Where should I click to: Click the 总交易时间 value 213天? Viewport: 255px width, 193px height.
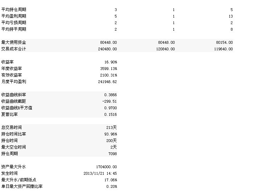(x=111, y=128)
